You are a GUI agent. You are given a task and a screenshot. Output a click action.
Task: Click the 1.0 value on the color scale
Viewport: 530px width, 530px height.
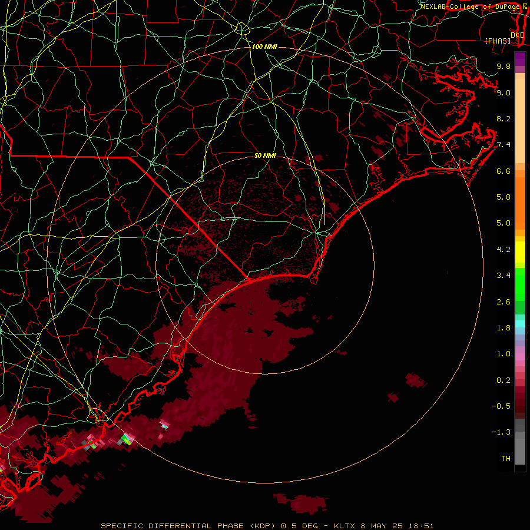(503, 353)
